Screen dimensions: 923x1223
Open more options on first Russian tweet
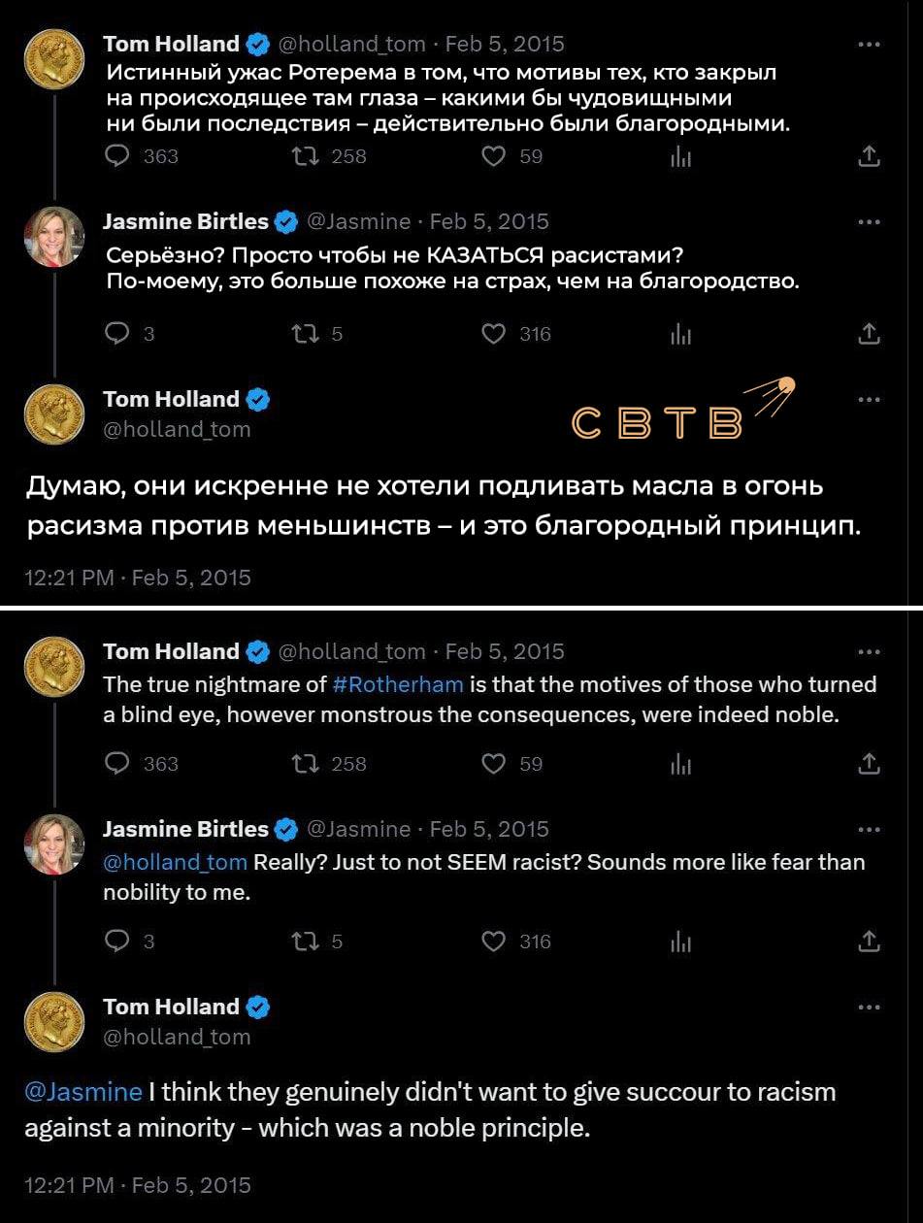tap(870, 44)
